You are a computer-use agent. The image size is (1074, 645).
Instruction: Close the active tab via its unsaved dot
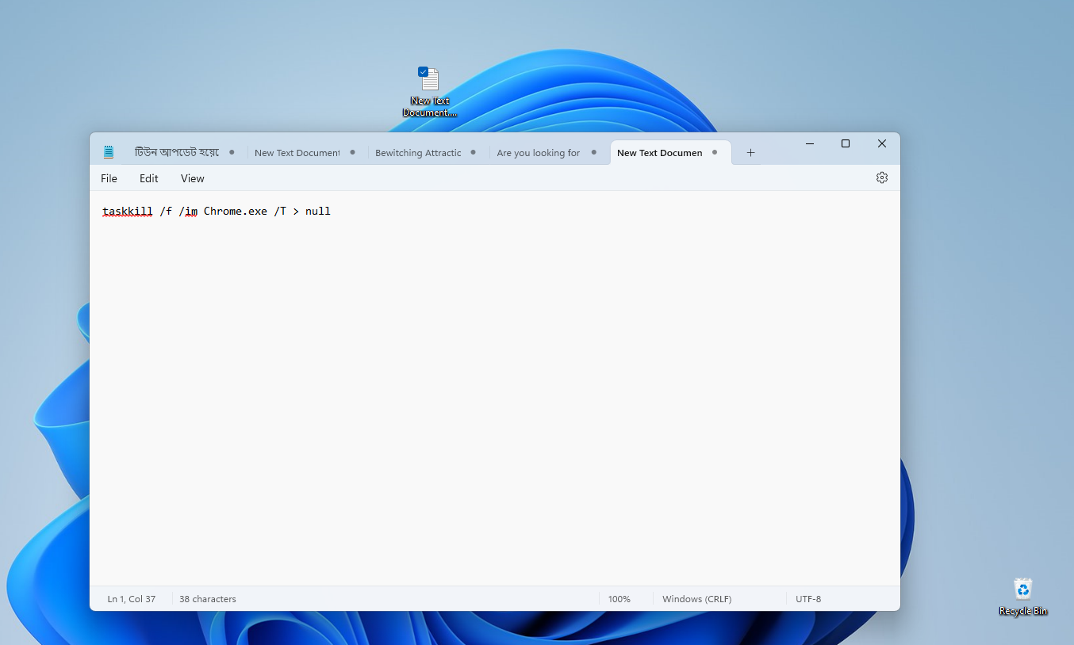click(x=714, y=152)
